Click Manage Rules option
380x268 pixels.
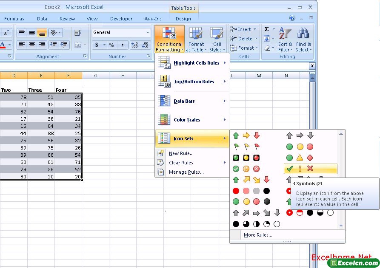click(192, 172)
